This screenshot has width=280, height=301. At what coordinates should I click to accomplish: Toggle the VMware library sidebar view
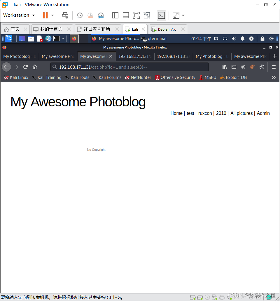point(115,15)
